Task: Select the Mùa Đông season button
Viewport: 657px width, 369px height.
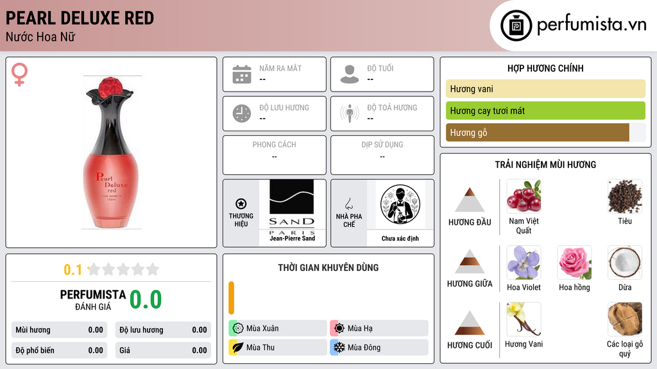Action: 379,347
